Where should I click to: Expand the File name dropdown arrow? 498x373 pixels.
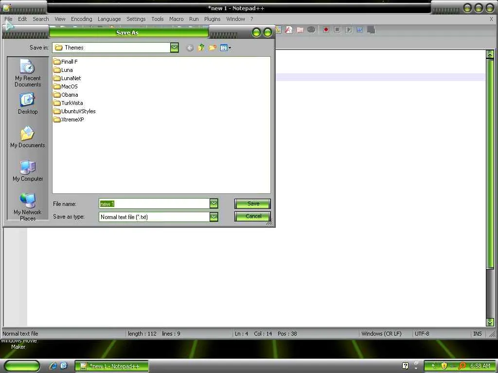[x=214, y=203]
